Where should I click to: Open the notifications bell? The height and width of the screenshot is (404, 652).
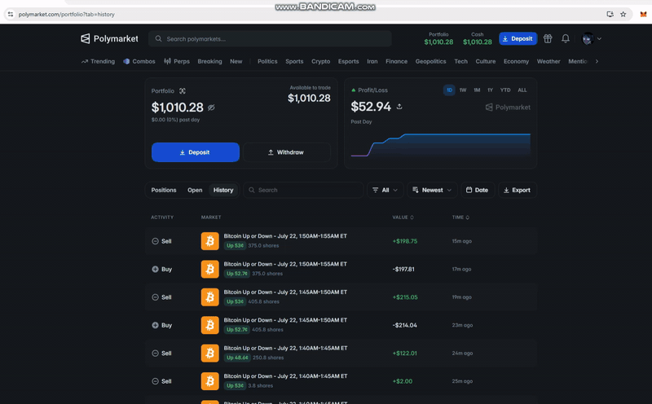click(566, 38)
